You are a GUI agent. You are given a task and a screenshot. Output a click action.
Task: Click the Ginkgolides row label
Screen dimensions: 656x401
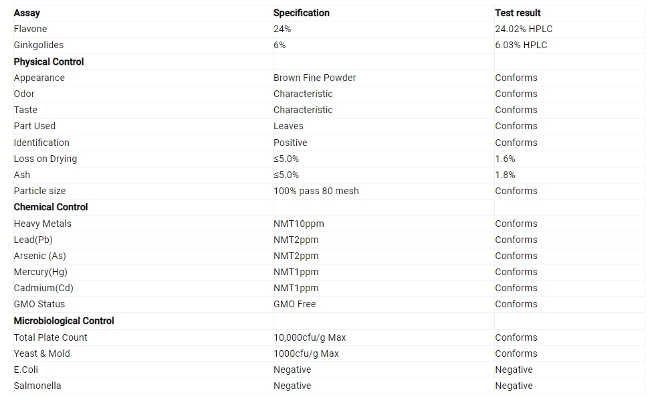click(39, 45)
